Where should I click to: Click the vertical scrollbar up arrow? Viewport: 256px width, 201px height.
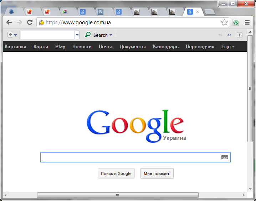pos(250,32)
